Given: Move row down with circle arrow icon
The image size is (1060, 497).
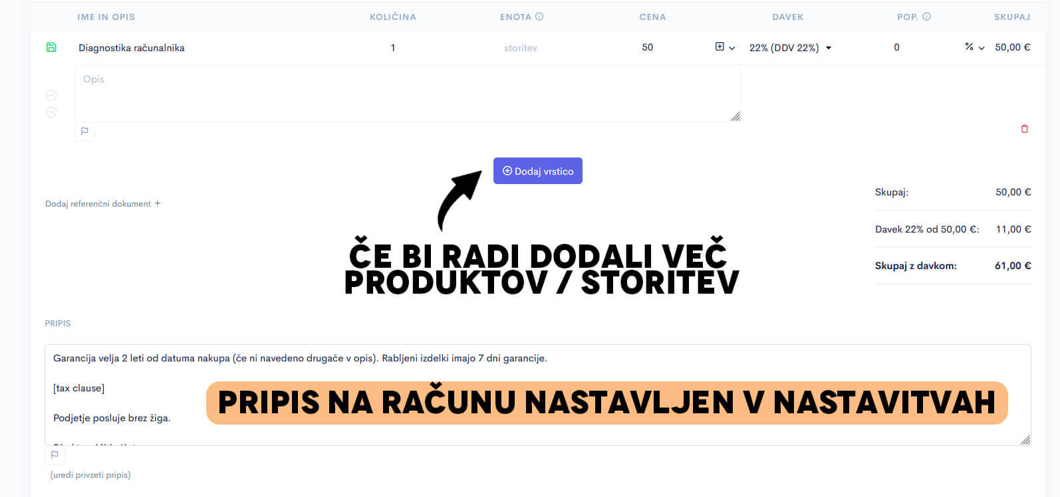Looking at the screenshot, I should 51,112.
